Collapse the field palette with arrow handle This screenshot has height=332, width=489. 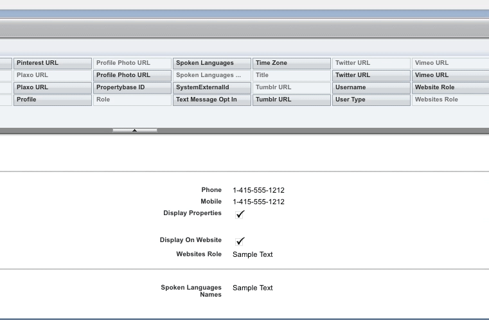(135, 130)
